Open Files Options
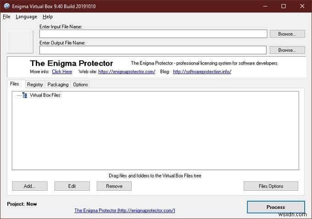 (271, 186)
